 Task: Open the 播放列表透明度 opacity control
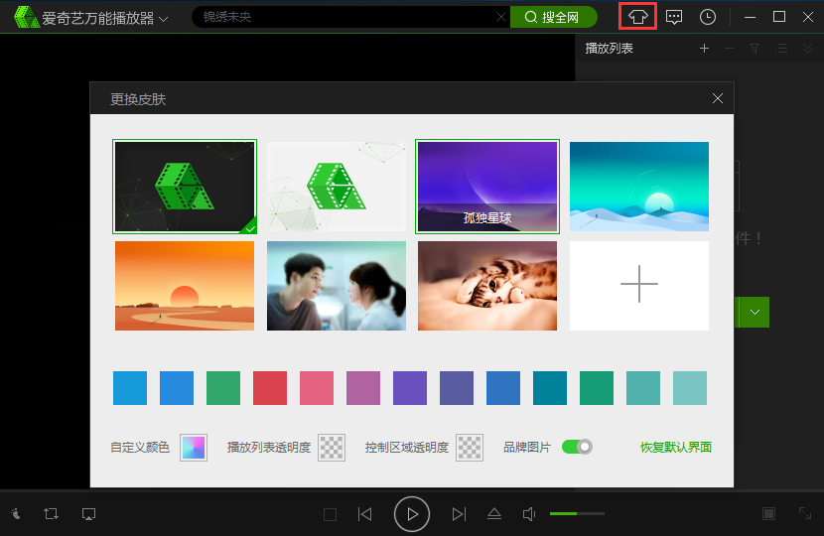click(331, 448)
